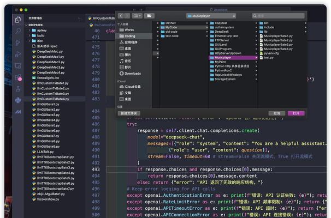Open llmTTKBootstrapBate7.py in Explorer
The image size is (331, 218).
click(x=55, y=189)
